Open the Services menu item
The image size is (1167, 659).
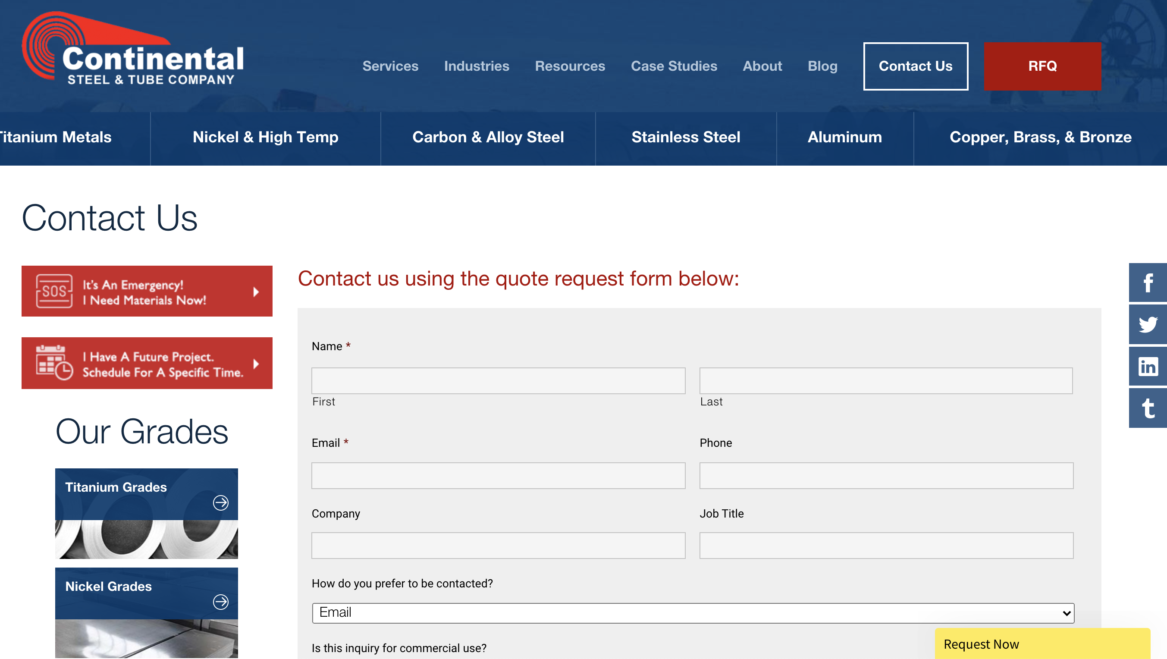pos(390,66)
